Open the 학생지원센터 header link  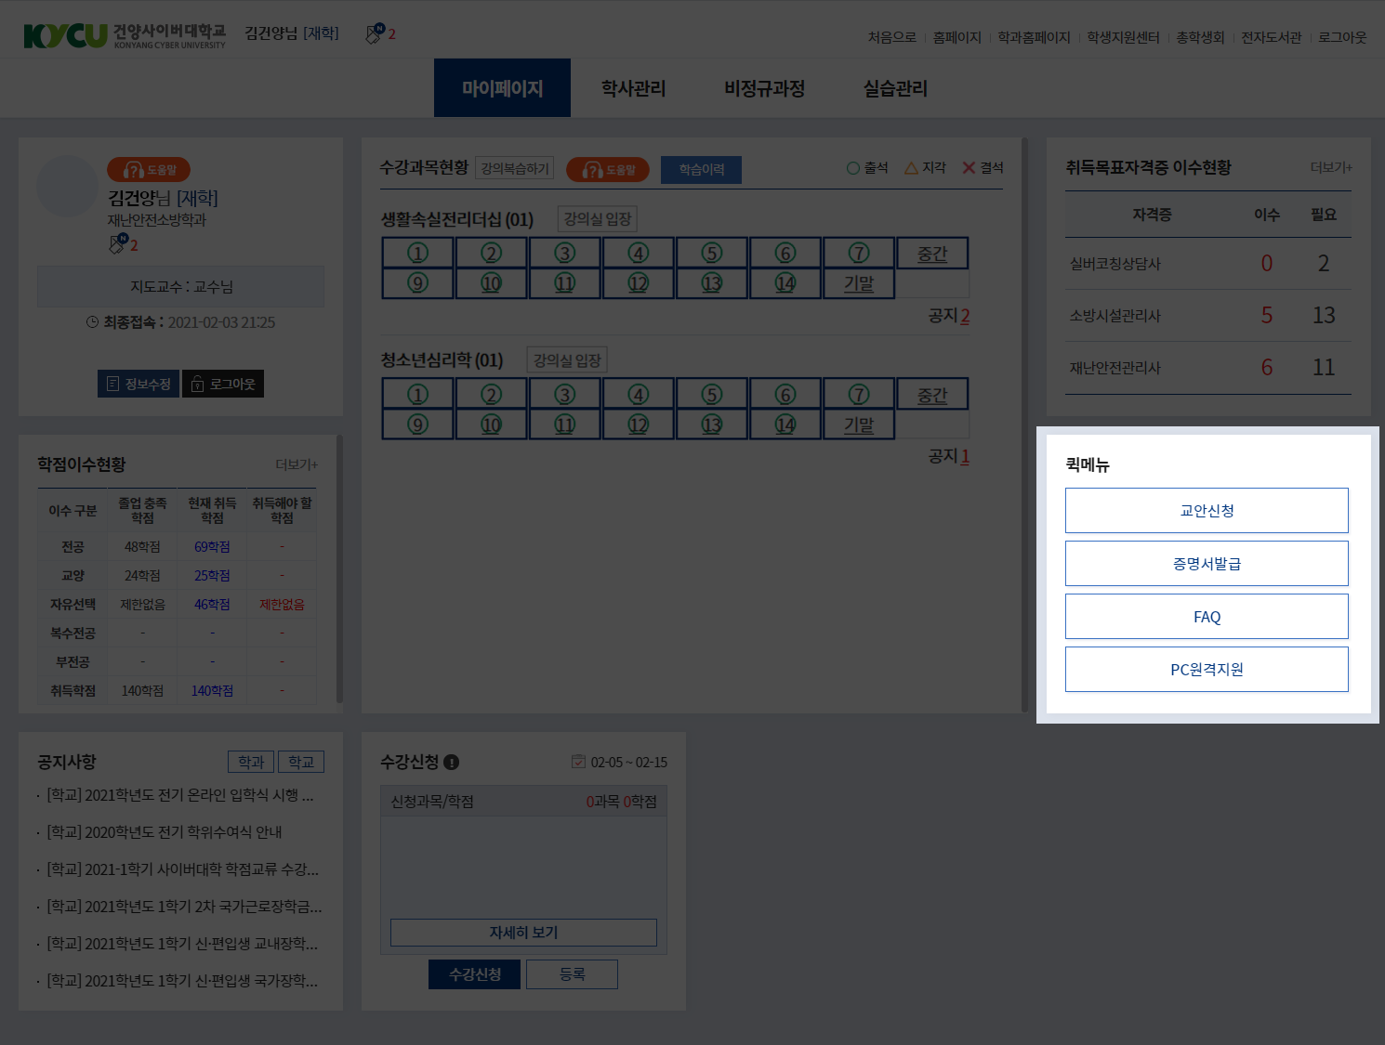[1123, 37]
